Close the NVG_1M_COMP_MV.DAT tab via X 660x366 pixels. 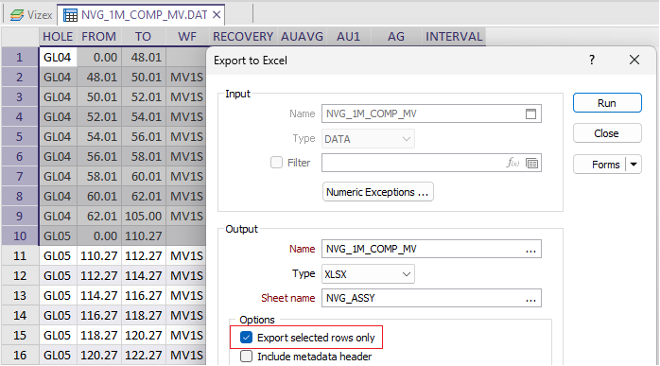pyautogui.click(x=217, y=15)
